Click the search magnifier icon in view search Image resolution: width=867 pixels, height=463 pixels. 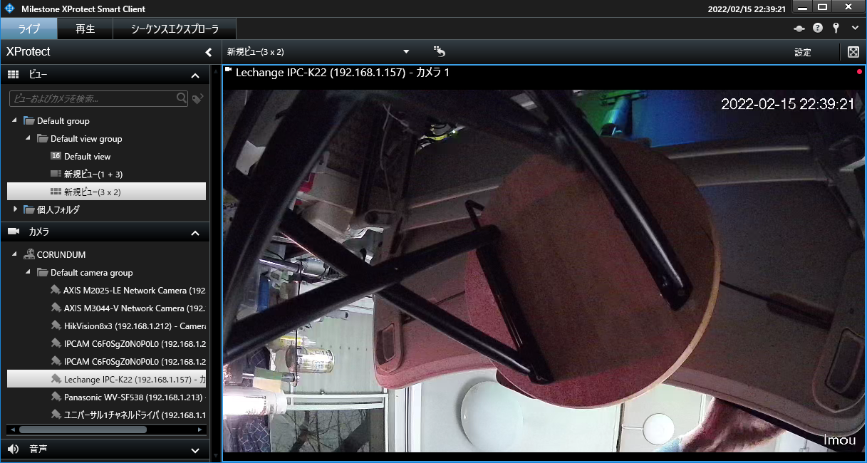(182, 98)
